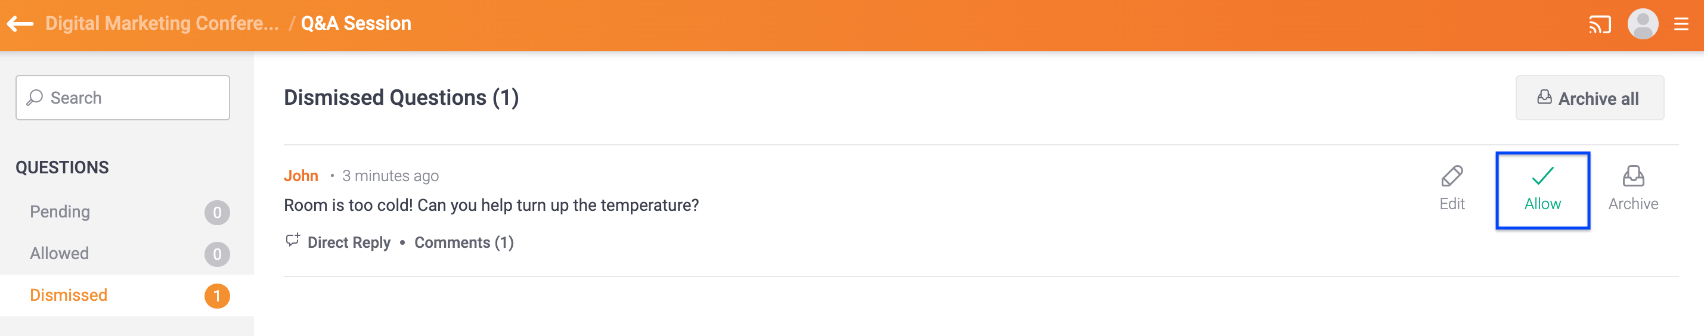Click the search magnifier icon
The image size is (1704, 336).
(35, 98)
